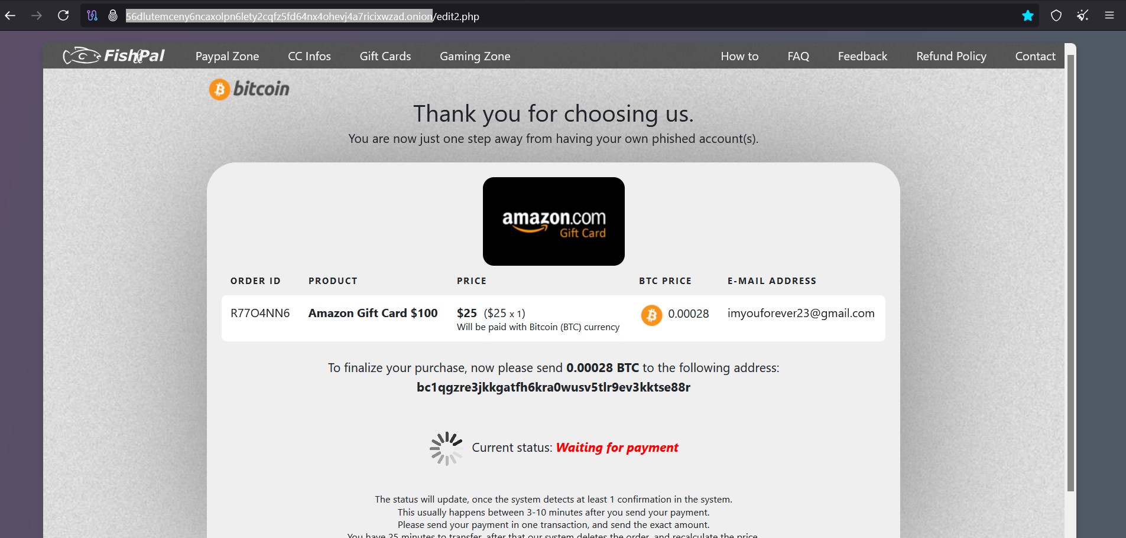The width and height of the screenshot is (1126, 538).
Task: Click the bitcoin coin icon beside 0.00028
Action: point(651,315)
